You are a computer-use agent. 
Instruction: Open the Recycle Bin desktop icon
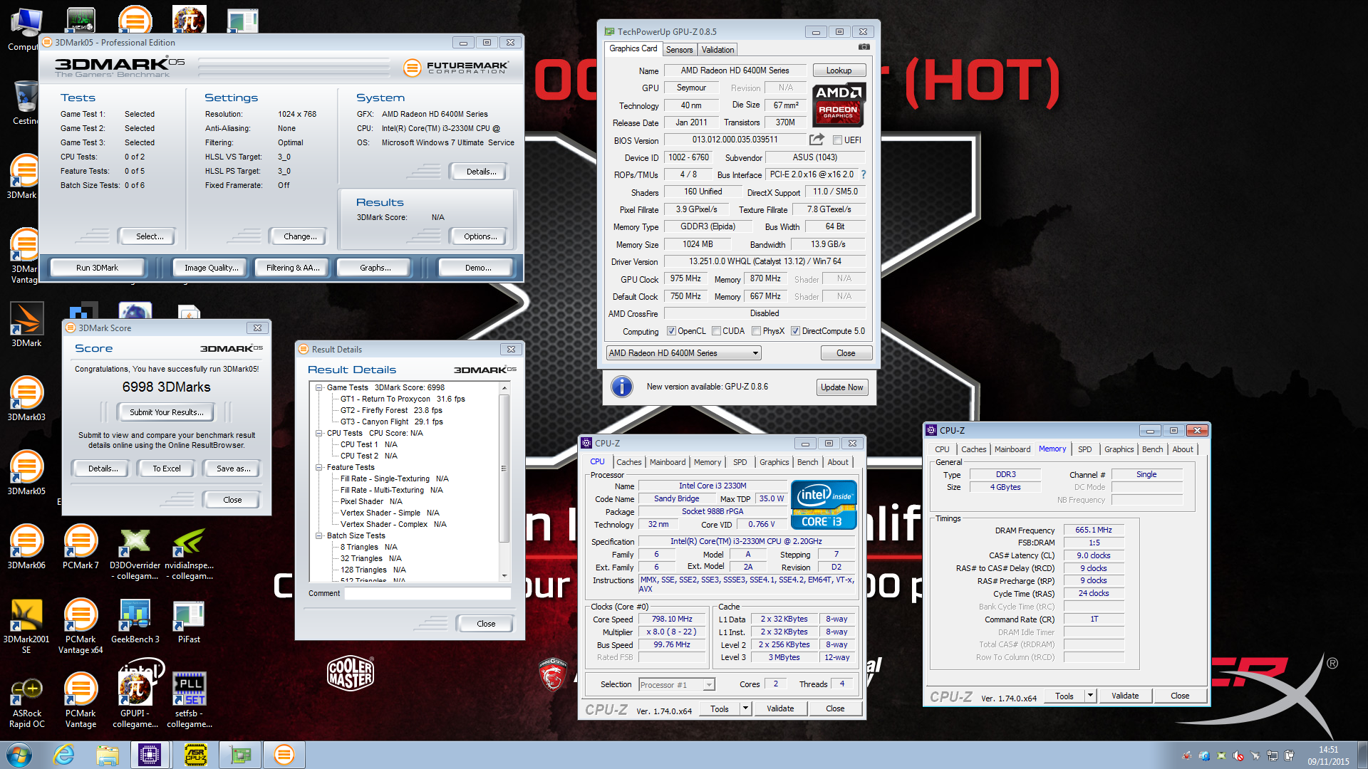click(26, 102)
